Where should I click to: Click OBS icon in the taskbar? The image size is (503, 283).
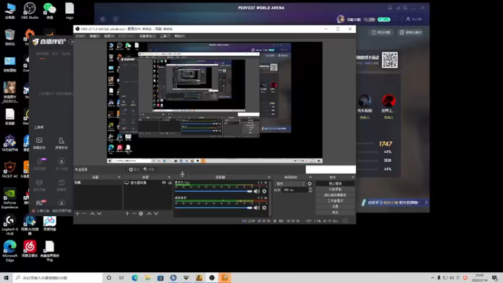(212, 277)
